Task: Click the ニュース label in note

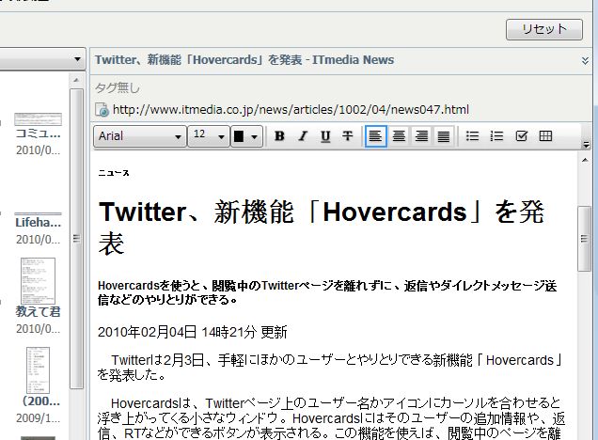Action: [x=114, y=173]
